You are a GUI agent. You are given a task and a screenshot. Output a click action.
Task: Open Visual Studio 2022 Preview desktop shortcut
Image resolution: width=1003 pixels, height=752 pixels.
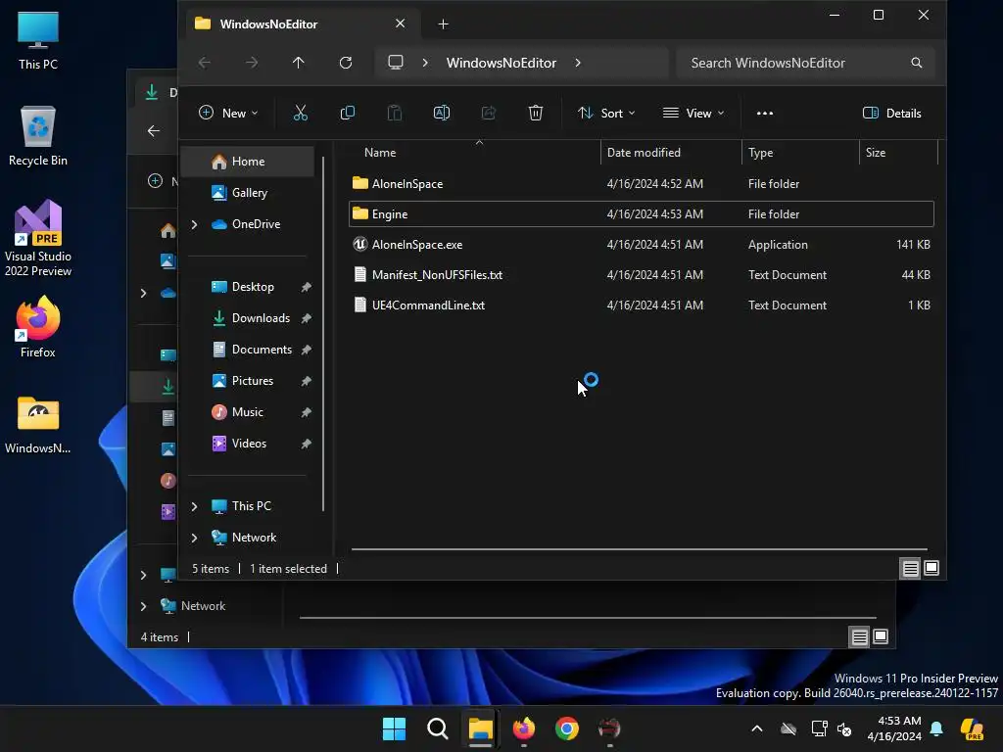(38, 238)
